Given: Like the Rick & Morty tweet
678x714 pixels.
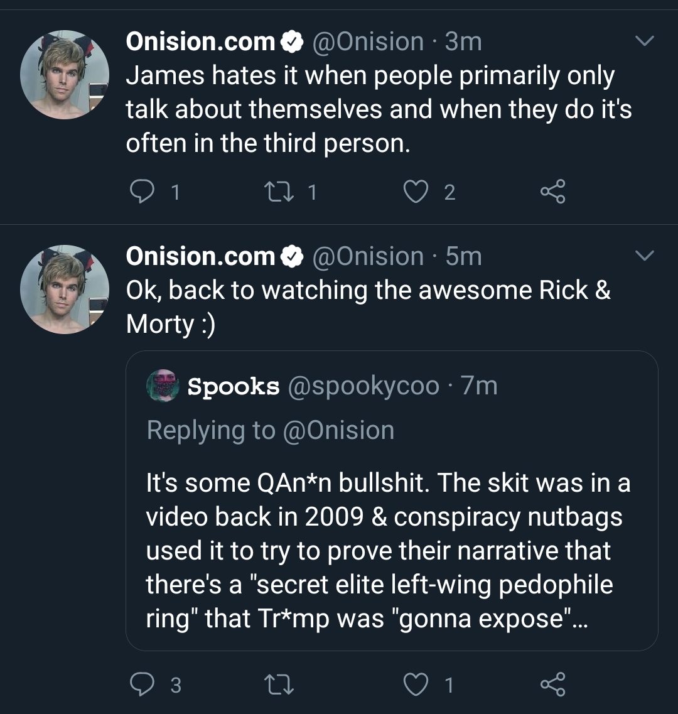Looking at the screenshot, I should point(416,684).
